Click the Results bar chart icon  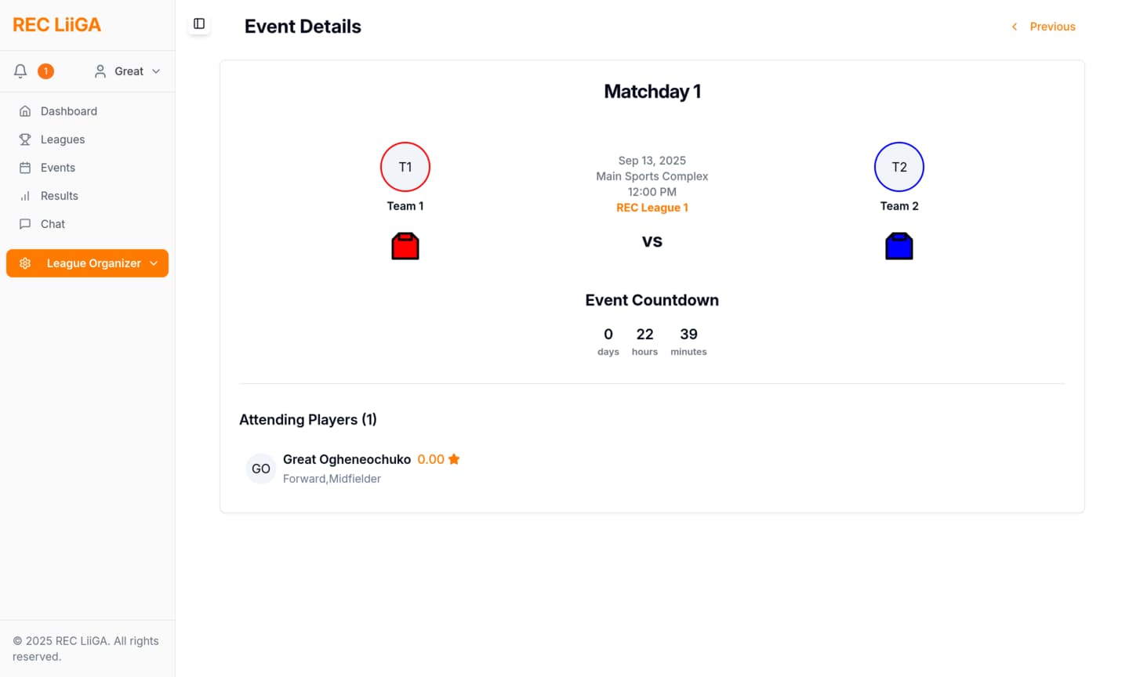(25, 196)
